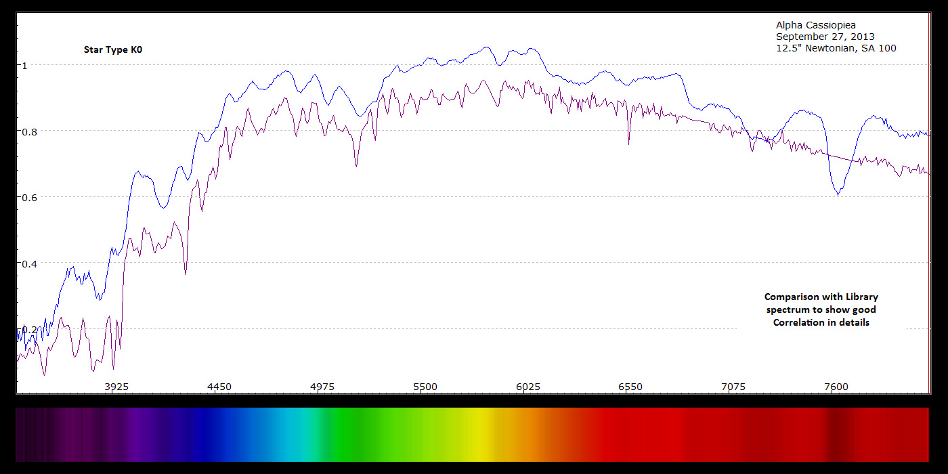Click the Star Type K0 label
948x474 pixels.
113,49
